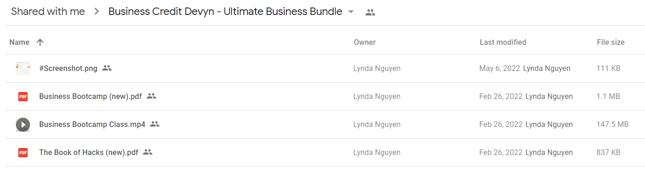Viewport: 645px width, 169px height.
Task: Click the shared icon beside The Book of Hacks
Action: pos(148,152)
